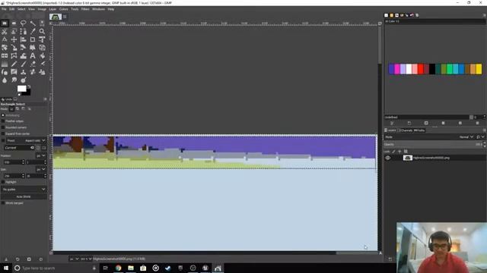
Task: Select the Crop tool
Action: (33, 39)
